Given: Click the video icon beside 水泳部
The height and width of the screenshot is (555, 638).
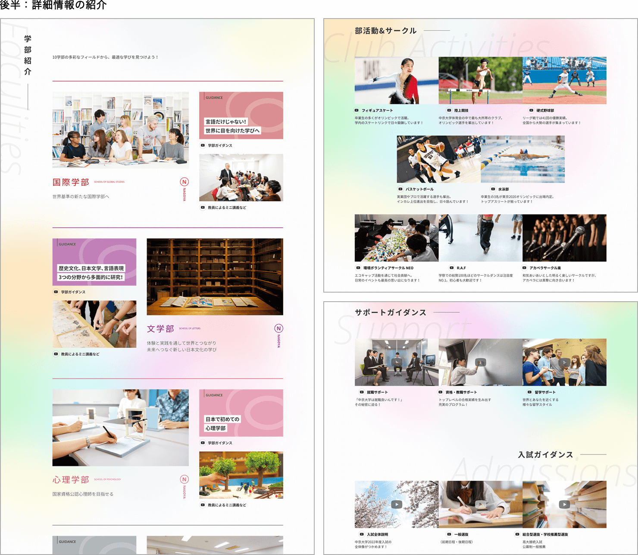Looking at the screenshot, I should [x=493, y=189].
